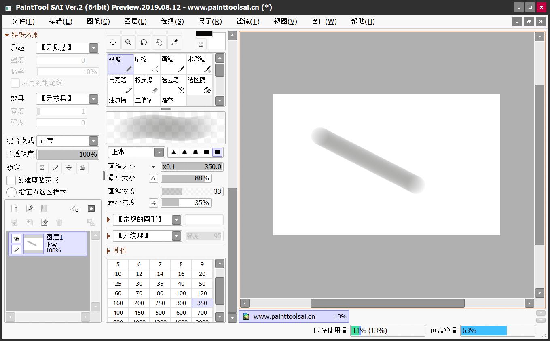The width and height of the screenshot is (550, 341).
Task: Open the 常规的圆形 brush shape dropdown
Action: (176, 220)
